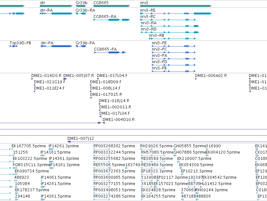Select the Gr39b-RA transcript
The image size is (267, 201).
pos(81,14)
